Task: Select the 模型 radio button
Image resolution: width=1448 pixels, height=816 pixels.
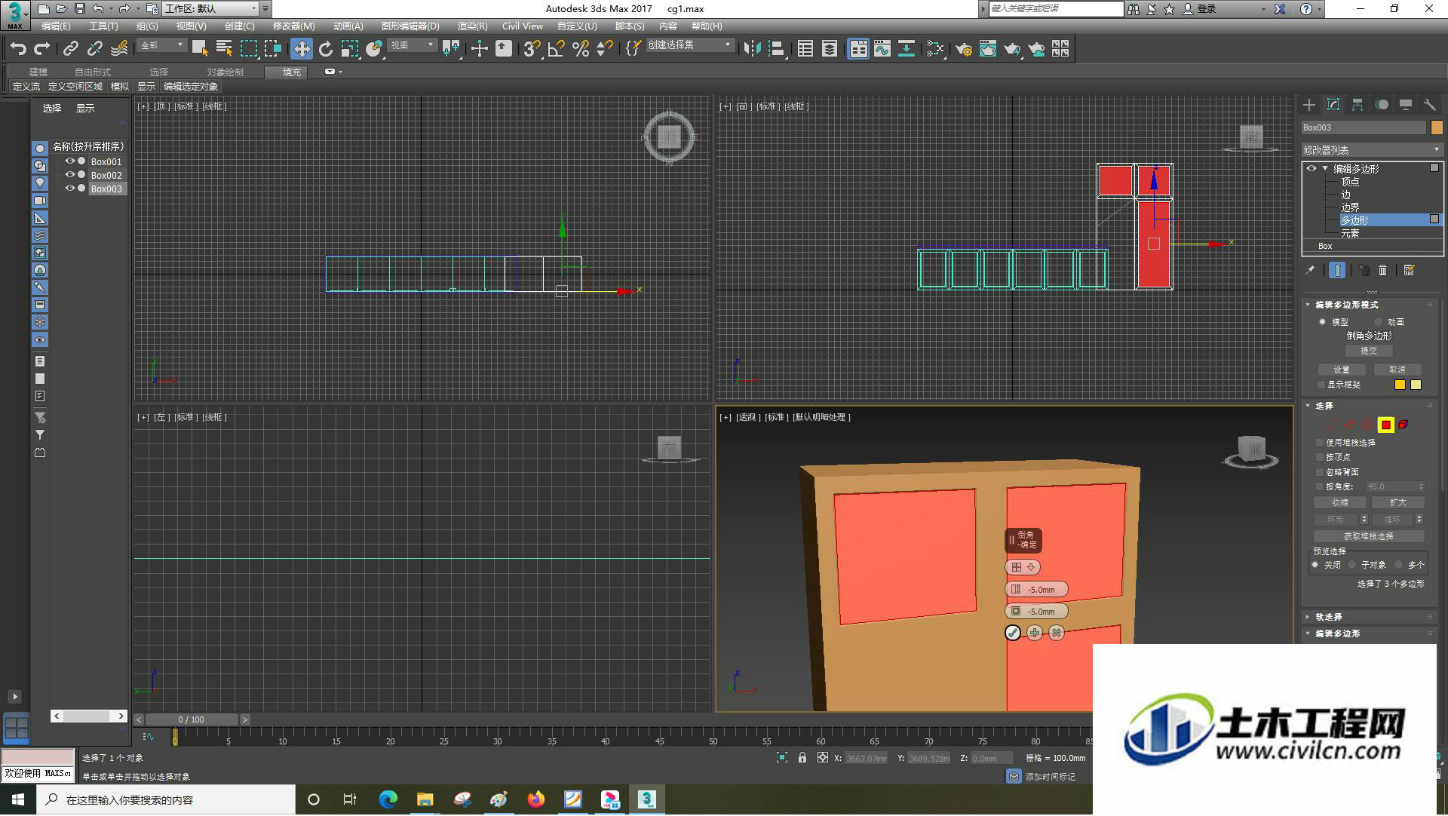Action: point(1322,322)
